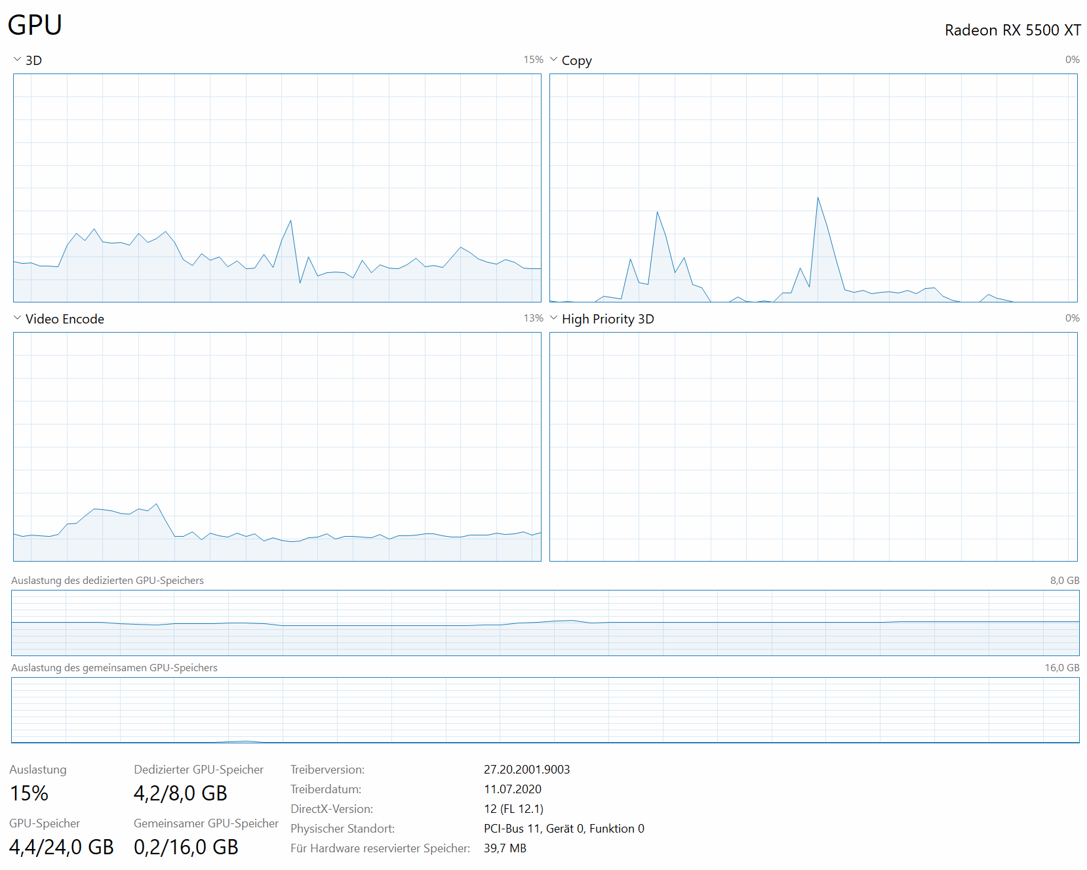Click the driver date 11.07.2020

tap(513, 789)
